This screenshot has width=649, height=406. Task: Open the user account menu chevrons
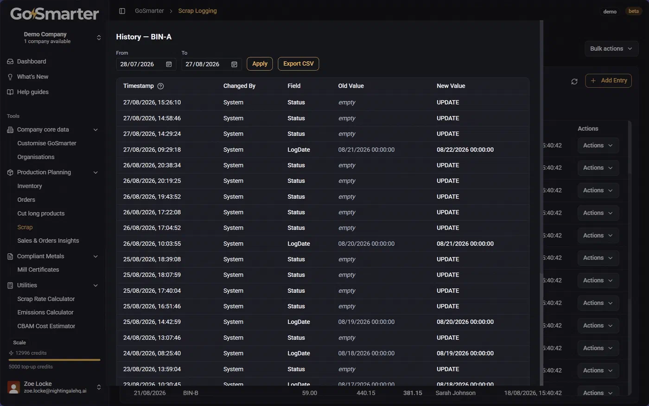point(99,387)
